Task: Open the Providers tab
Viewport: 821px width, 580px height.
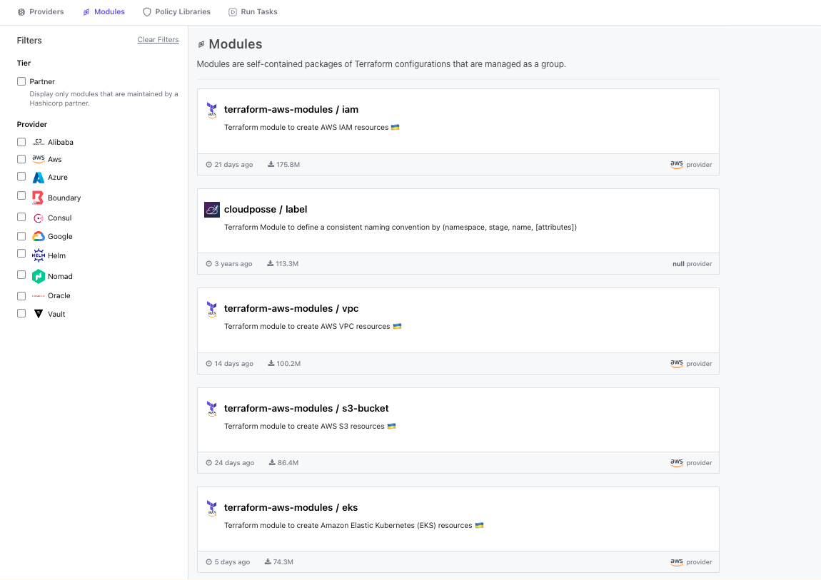Action: pos(40,11)
